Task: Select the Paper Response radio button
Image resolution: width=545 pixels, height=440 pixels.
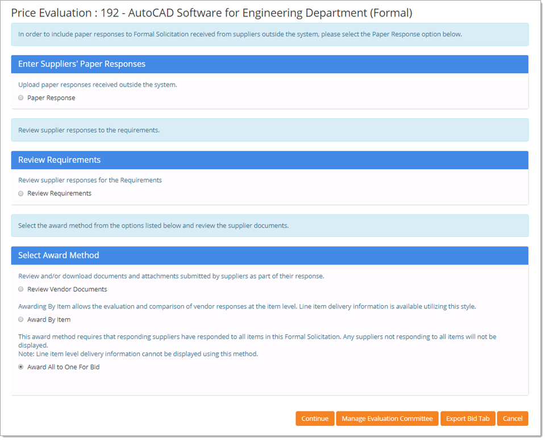Action: click(21, 98)
